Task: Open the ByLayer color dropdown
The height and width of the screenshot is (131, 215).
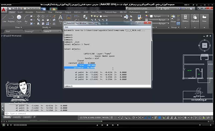Action: [160, 16]
